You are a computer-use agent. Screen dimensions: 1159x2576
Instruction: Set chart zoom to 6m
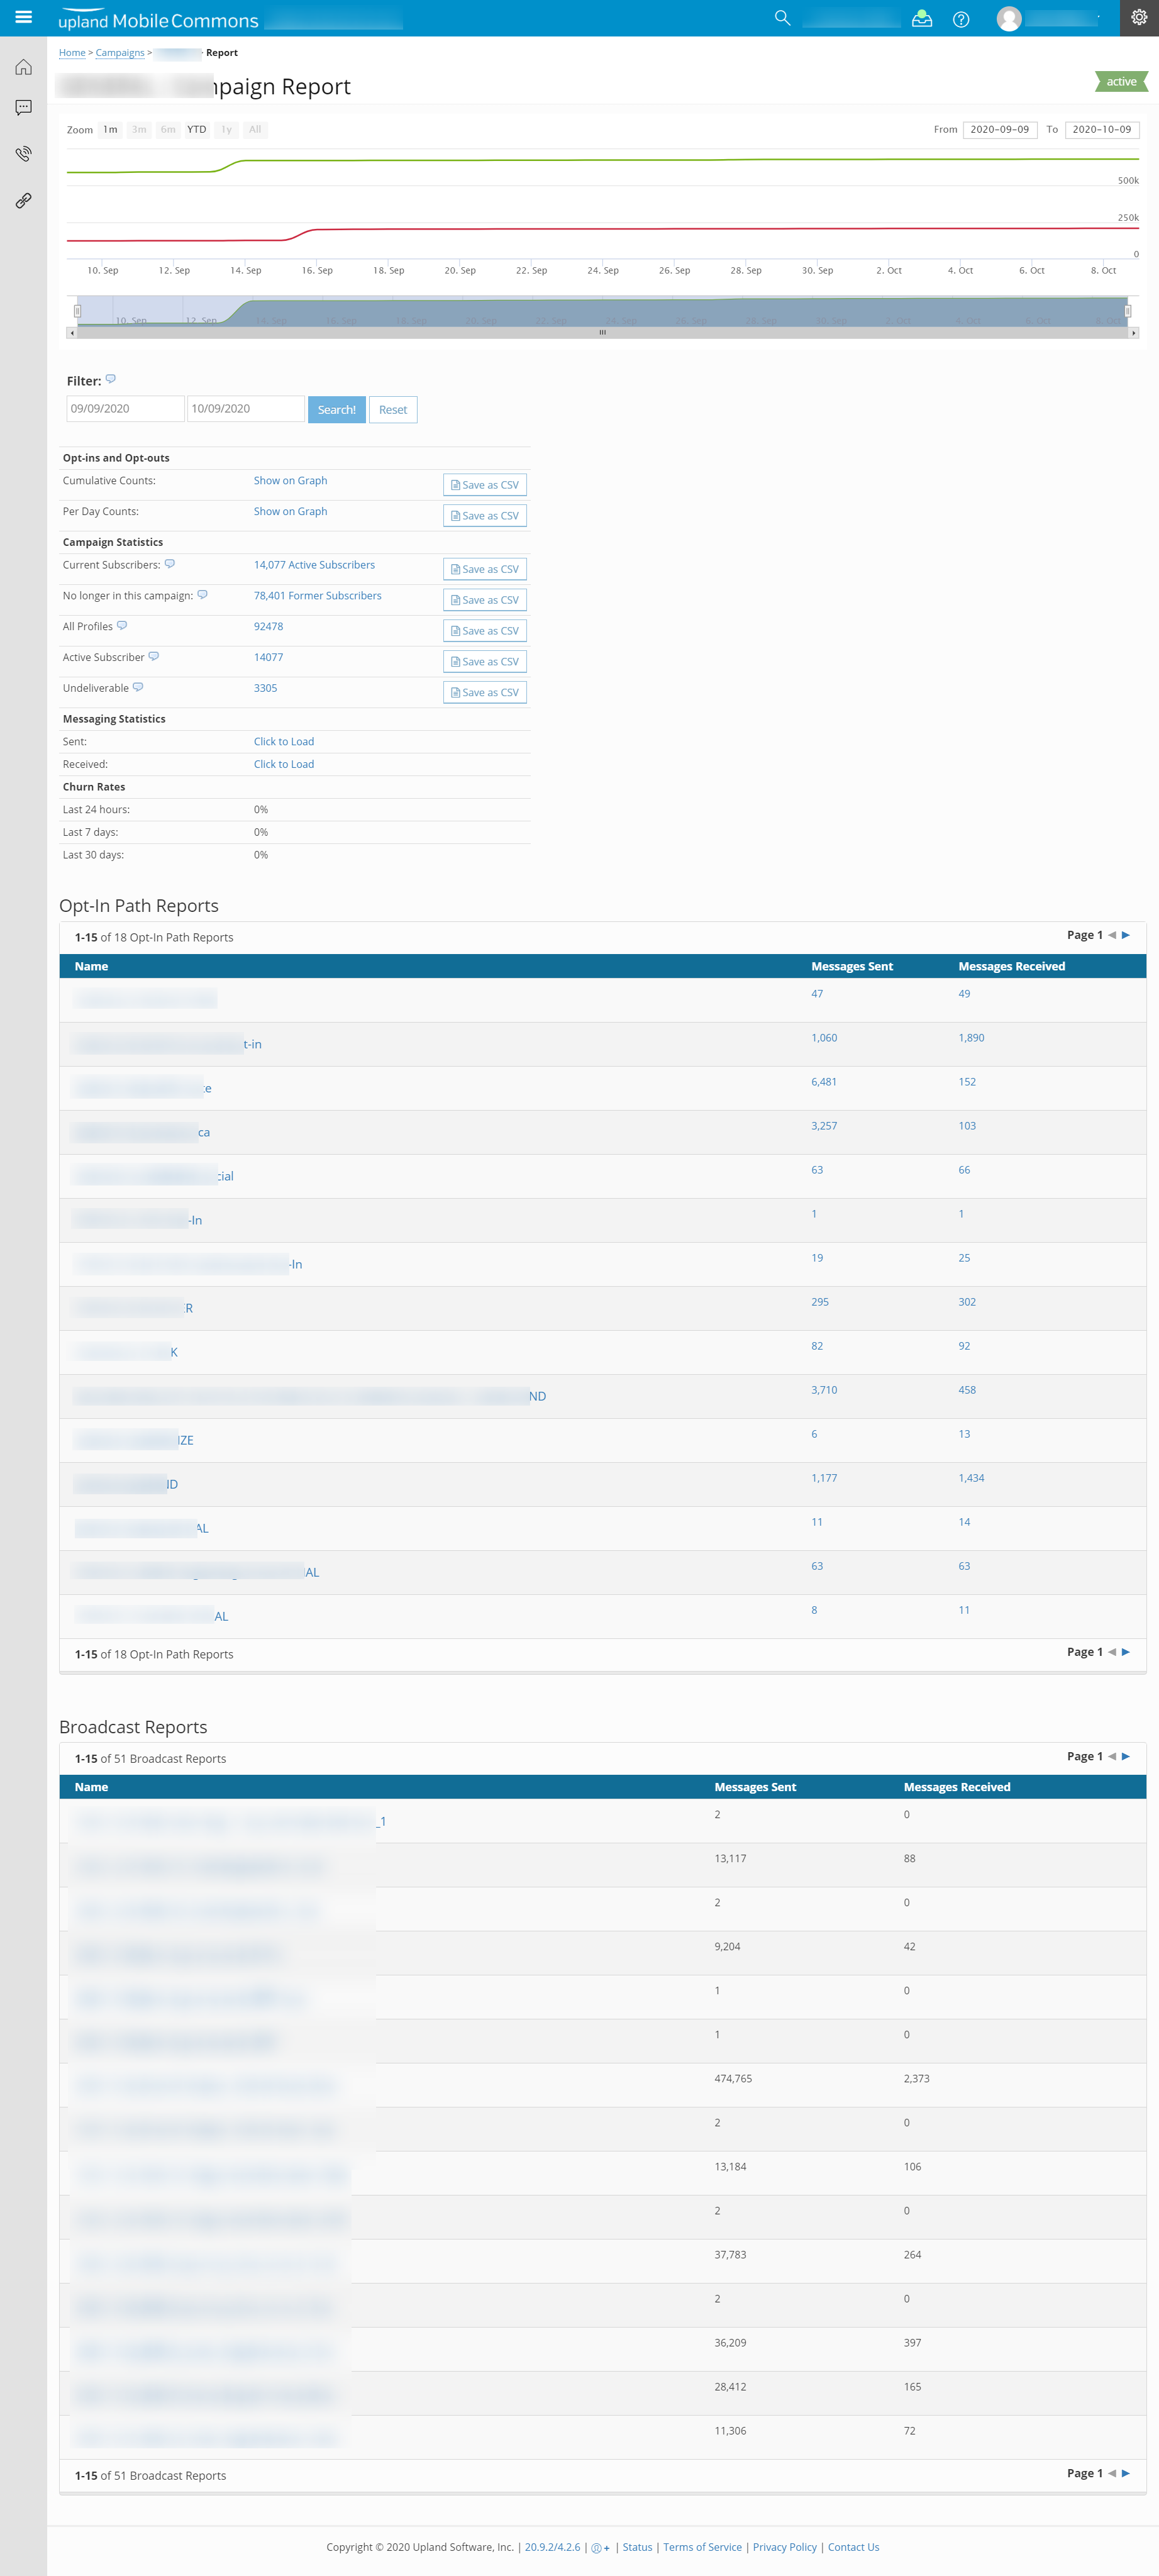pos(168,130)
